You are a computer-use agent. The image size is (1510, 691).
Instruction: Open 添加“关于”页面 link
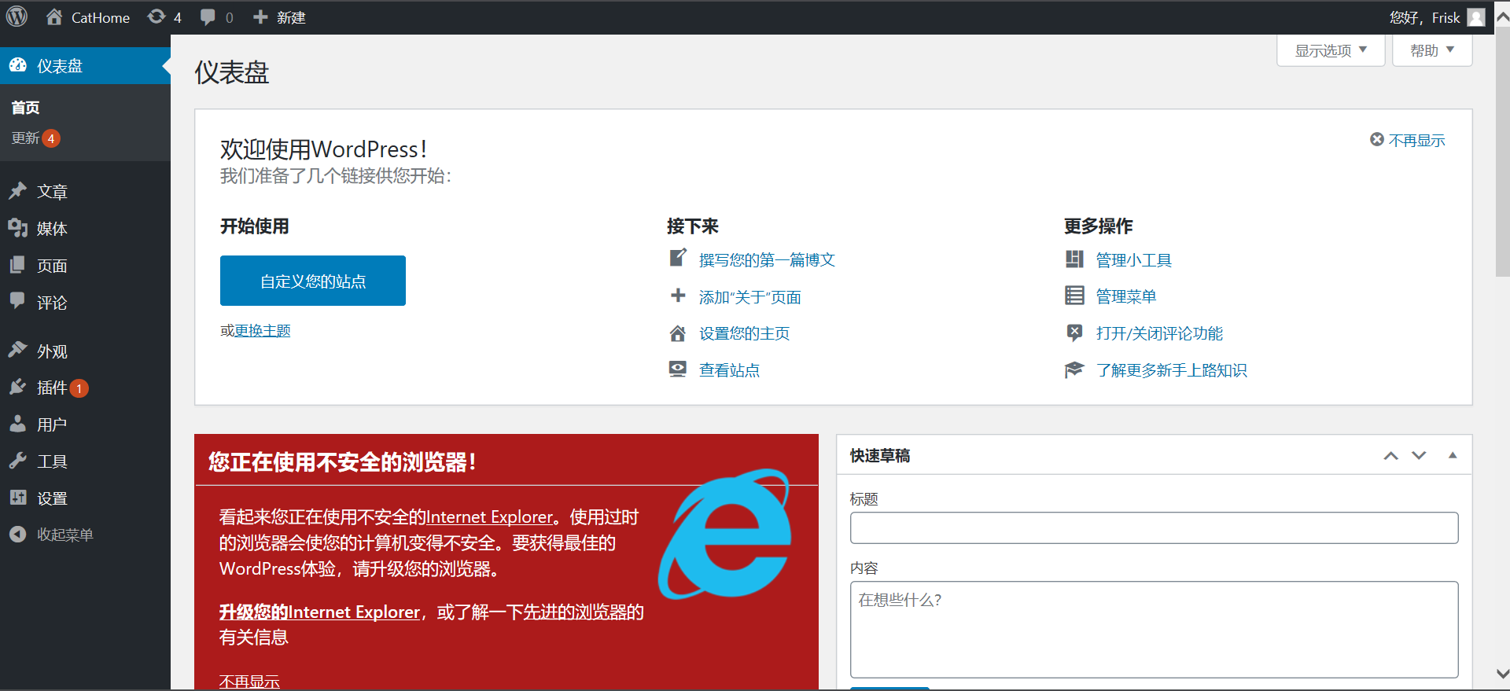pos(749,297)
